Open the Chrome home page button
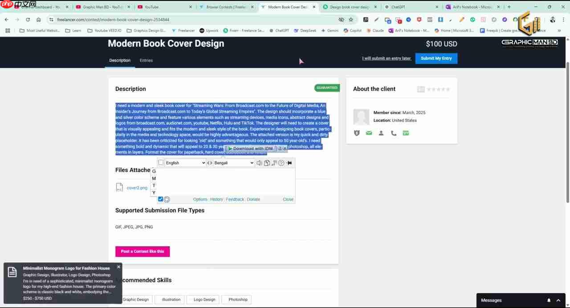This screenshot has width=570, height=308. (39, 20)
